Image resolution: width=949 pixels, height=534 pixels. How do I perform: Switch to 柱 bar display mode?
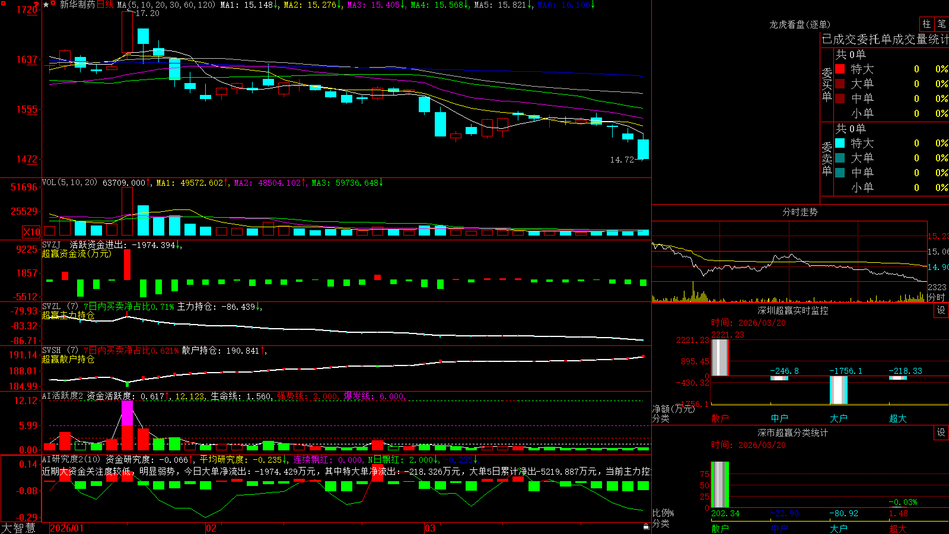926,24
